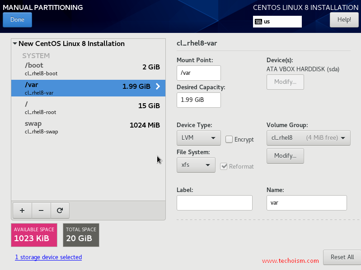Screen dimensions: 361x270
Task: Open the File System xfs dropdown
Action: click(x=196, y=165)
